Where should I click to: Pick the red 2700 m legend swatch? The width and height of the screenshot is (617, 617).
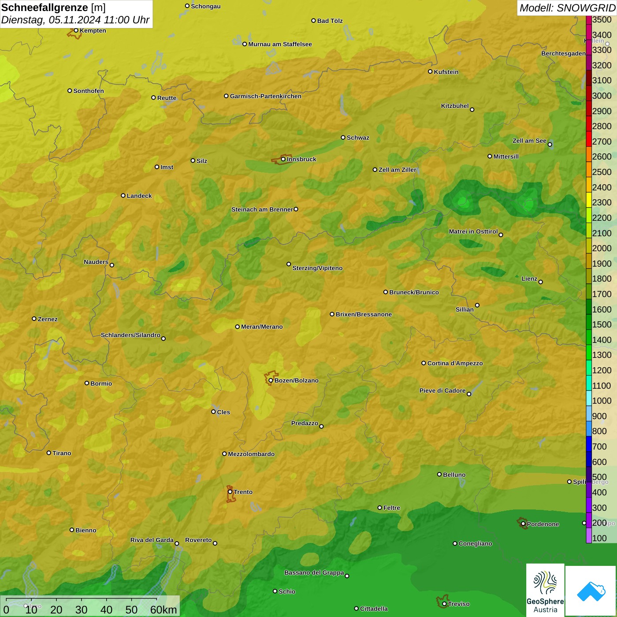point(589,138)
